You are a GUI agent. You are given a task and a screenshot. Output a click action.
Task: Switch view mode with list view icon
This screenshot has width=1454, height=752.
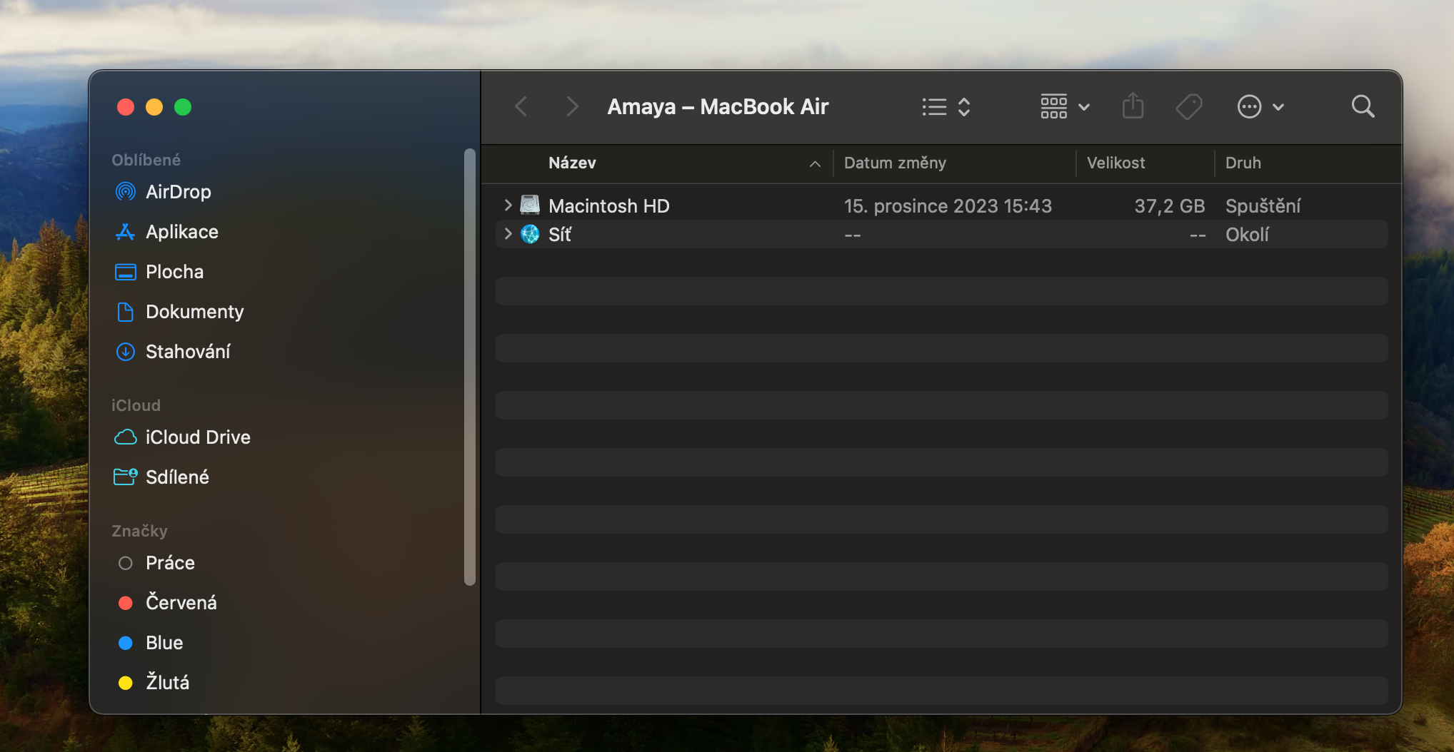click(946, 107)
